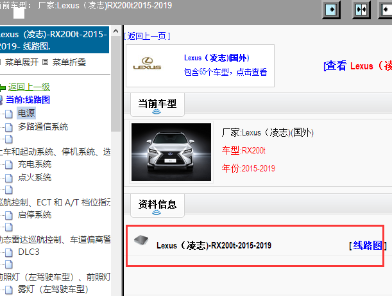
Task: Select 点火系统 in the tree
Action: (x=35, y=177)
